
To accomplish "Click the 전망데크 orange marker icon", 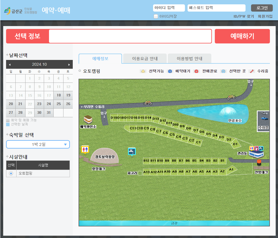I will pyautogui.click(x=259, y=162).
